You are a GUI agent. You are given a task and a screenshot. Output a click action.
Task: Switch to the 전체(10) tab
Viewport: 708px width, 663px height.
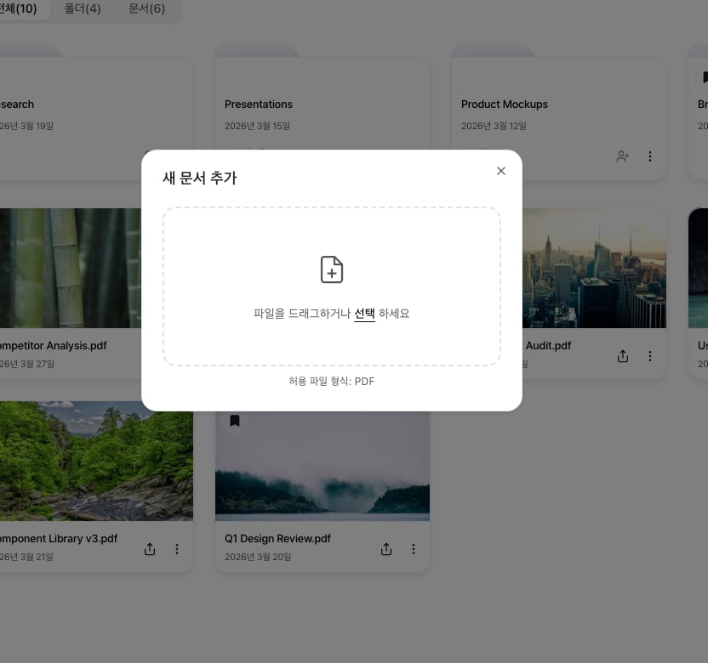[18, 8]
